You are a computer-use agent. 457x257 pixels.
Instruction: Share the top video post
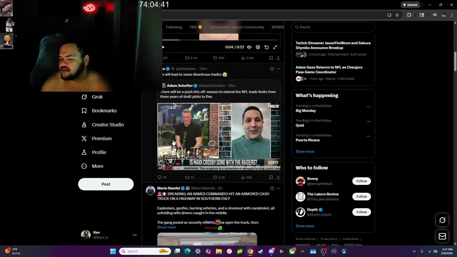point(278,58)
